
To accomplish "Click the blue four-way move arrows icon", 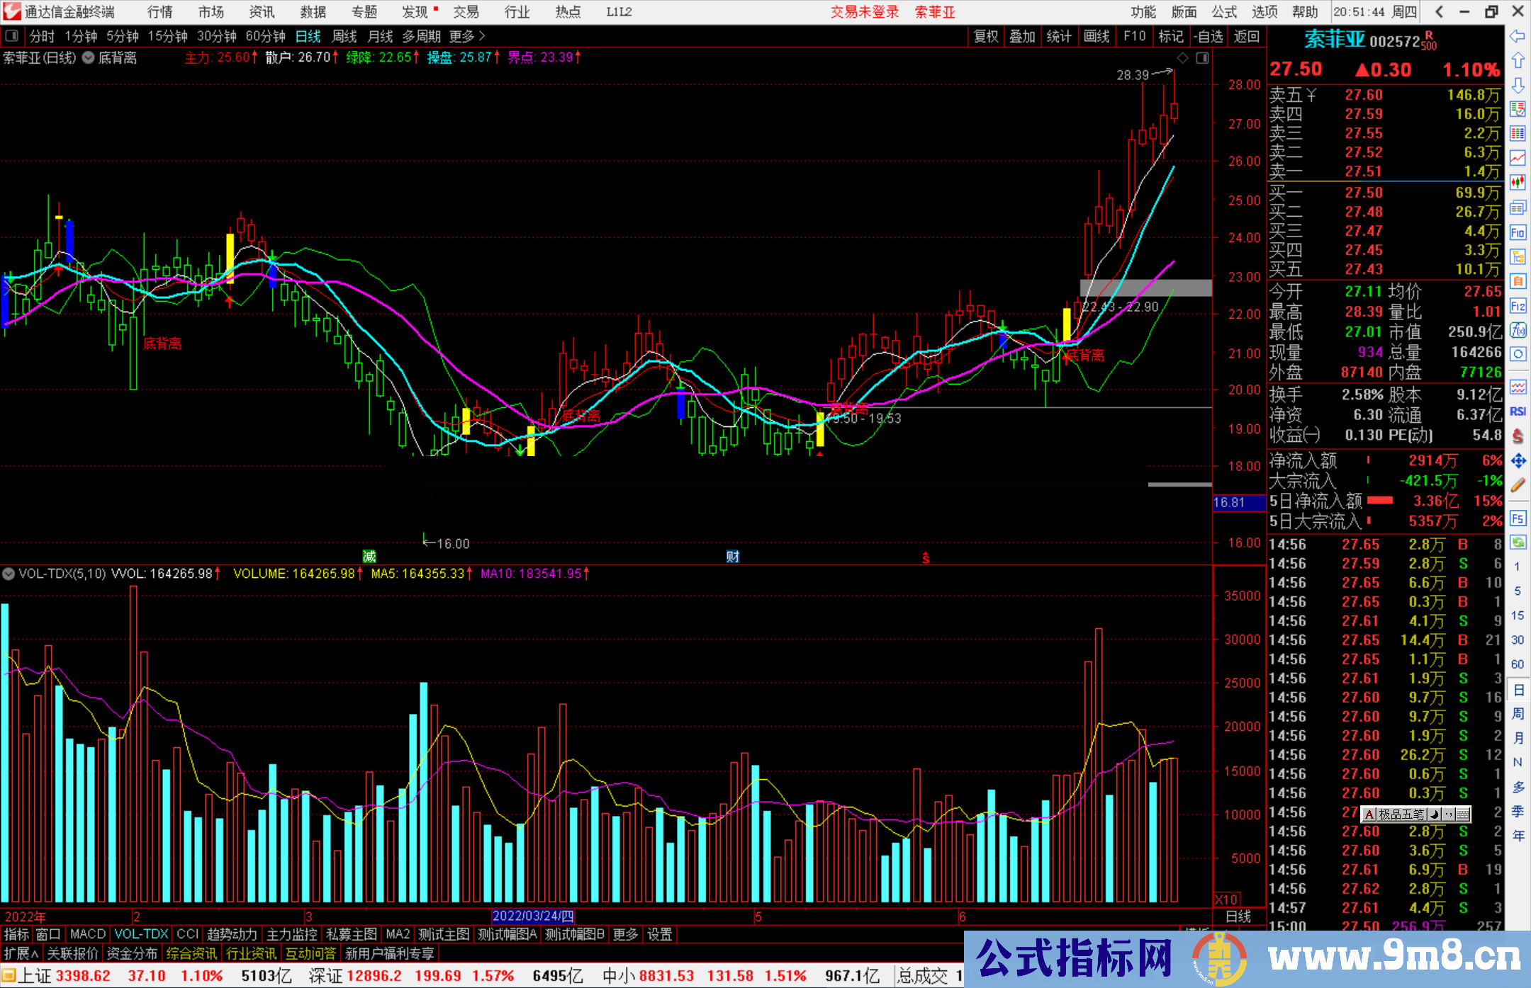I will (1518, 461).
